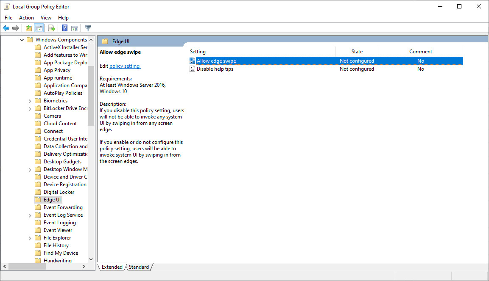Click the Biometrics folder icon
This screenshot has height=281, width=489.
38,101
